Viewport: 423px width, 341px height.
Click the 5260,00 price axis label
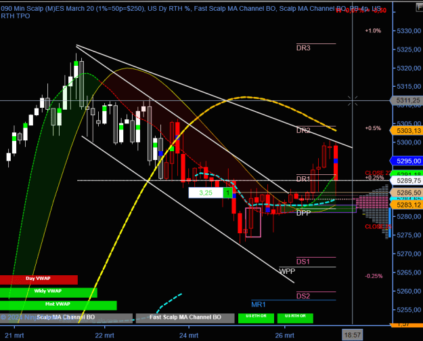(x=409, y=291)
